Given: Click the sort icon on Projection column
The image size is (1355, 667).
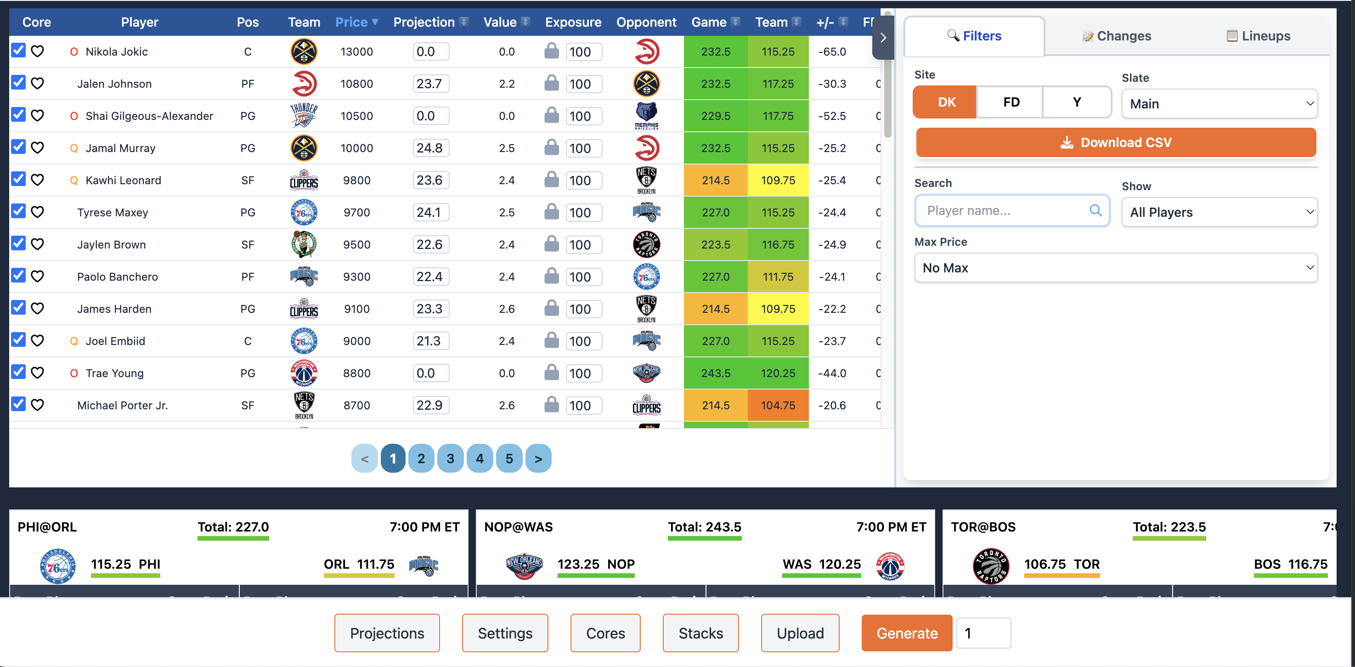Looking at the screenshot, I should point(463,22).
